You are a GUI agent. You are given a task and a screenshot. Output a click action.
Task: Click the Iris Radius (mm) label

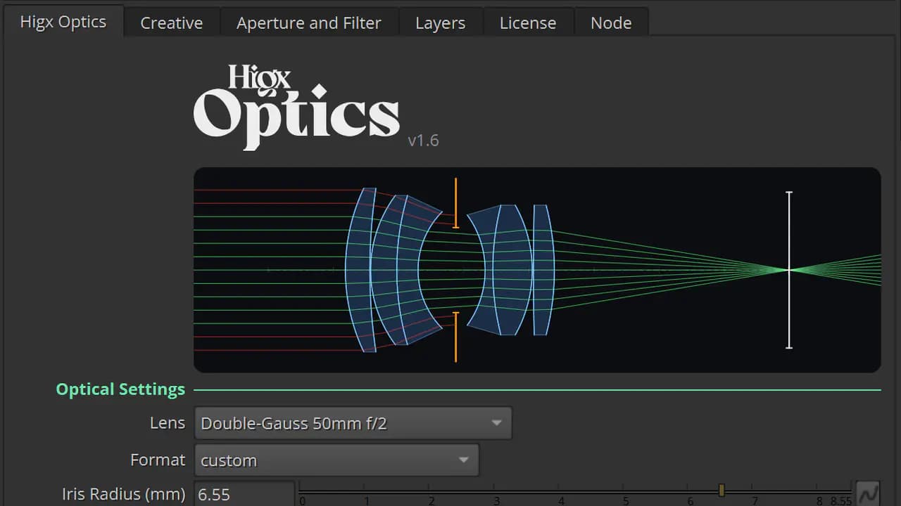point(123,494)
